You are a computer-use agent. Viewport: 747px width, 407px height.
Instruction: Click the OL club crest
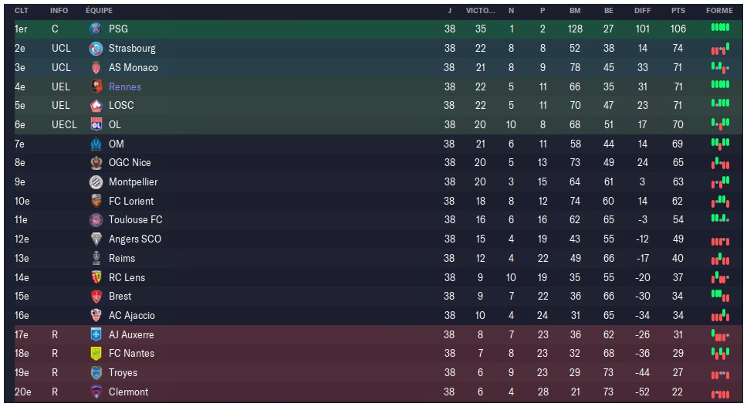coord(96,124)
